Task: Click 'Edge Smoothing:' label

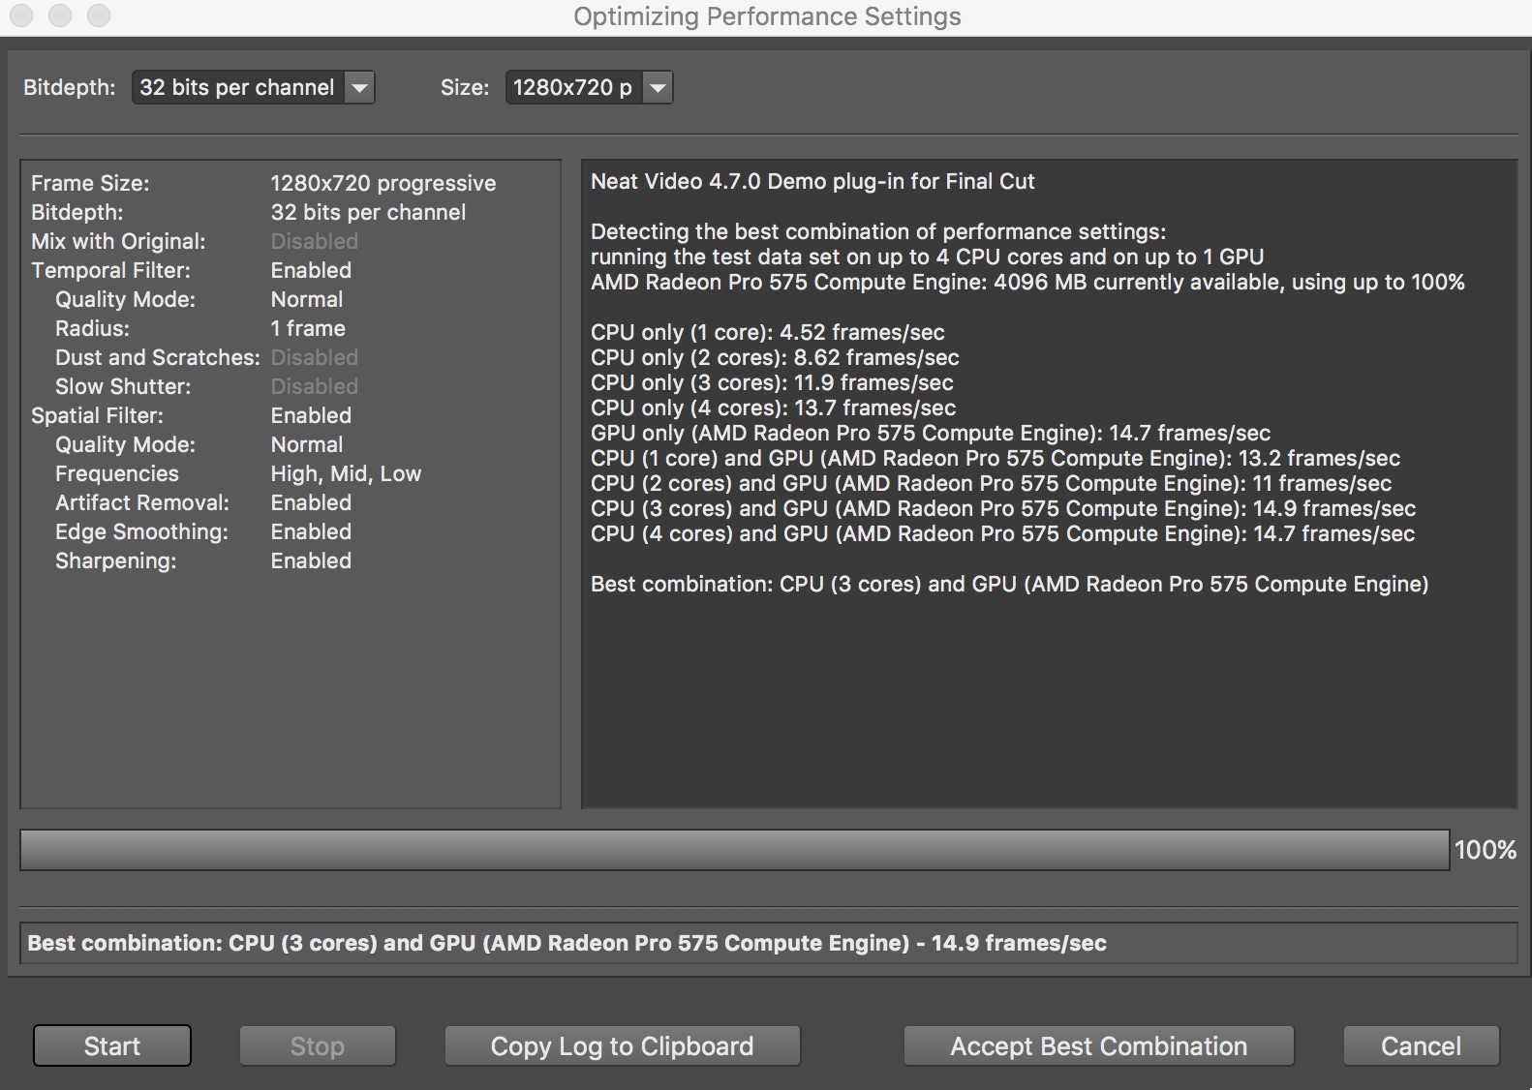Action: click(141, 531)
